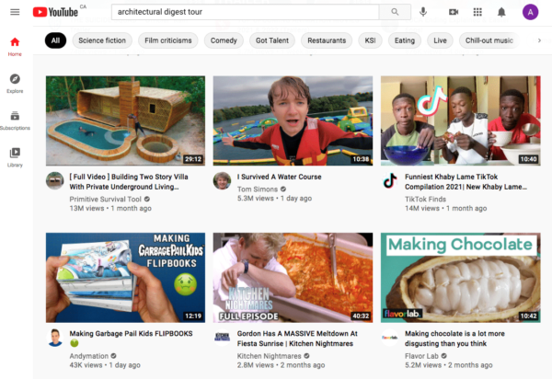Open Explore in sidebar
552x379 pixels.
(x=15, y=84)
